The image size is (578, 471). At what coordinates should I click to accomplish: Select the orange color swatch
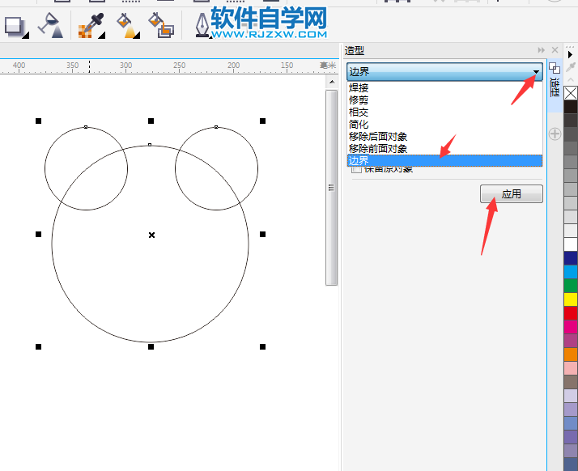click(571, 354)
